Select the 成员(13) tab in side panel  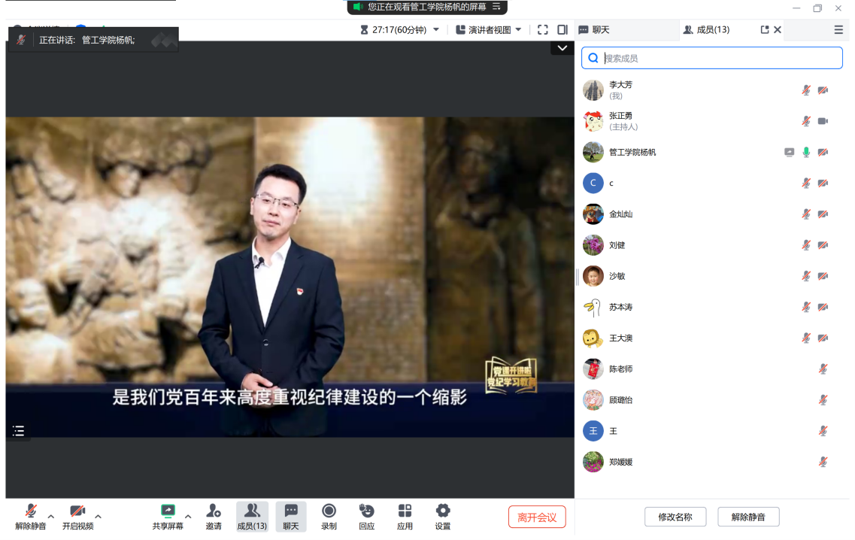[706, 30]
